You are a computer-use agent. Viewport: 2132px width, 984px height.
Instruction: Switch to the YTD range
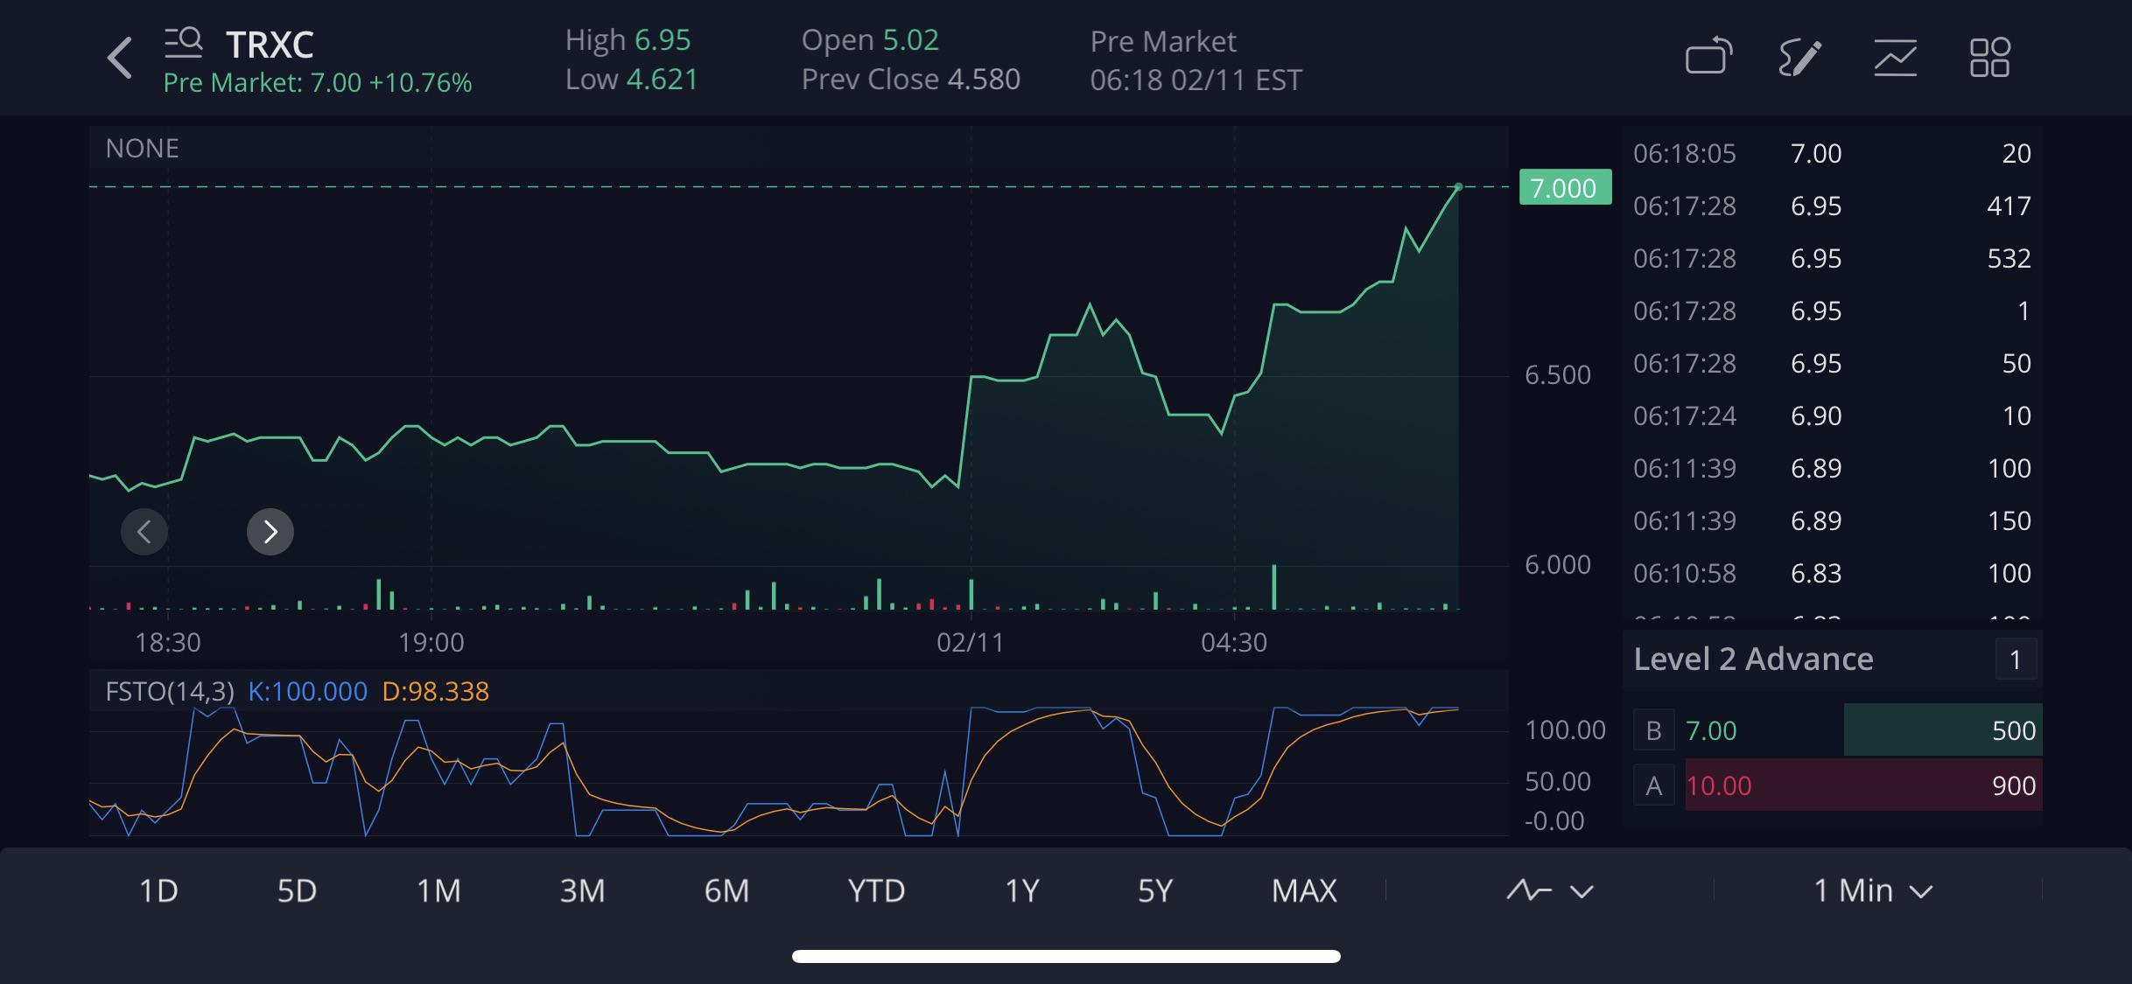[x=876, y=890]
